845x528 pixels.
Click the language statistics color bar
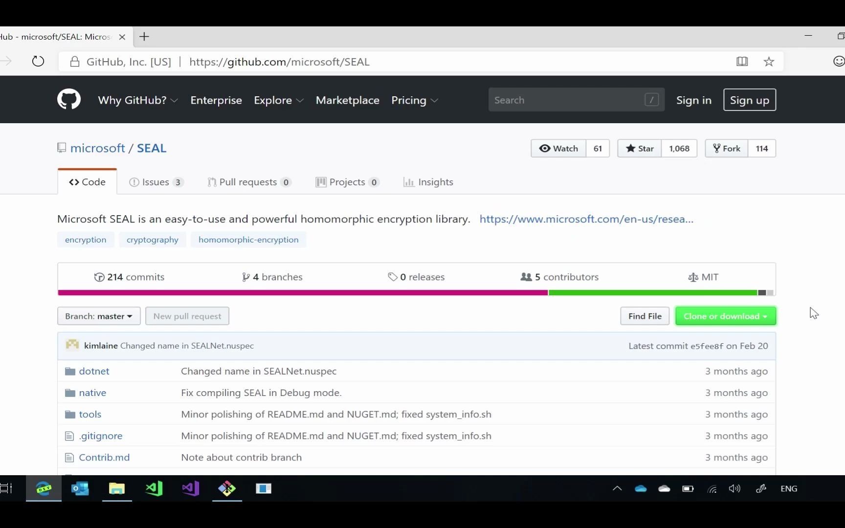pos(417,292)
